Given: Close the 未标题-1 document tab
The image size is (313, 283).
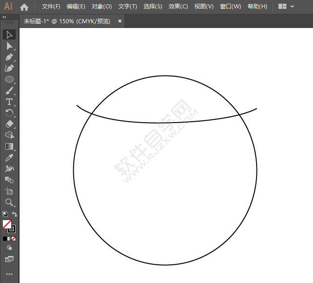Looking at the screenshot, I should tap(120, 21).
